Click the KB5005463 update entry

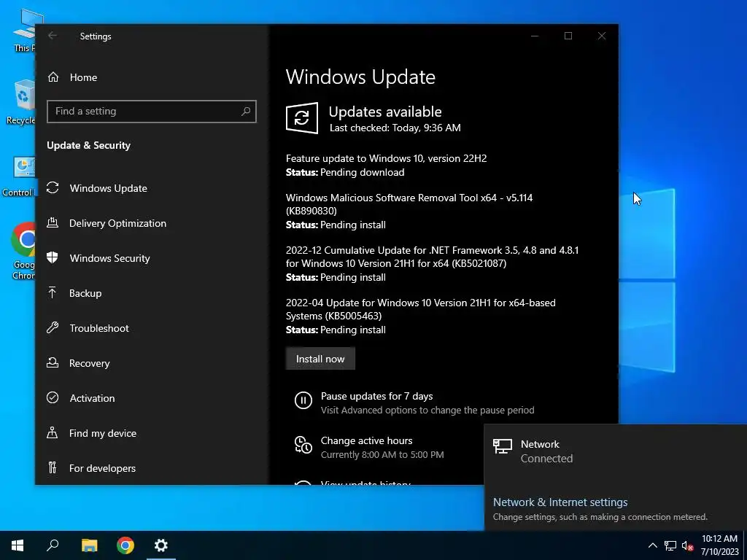pyautogui.click(x=421, y=316)
